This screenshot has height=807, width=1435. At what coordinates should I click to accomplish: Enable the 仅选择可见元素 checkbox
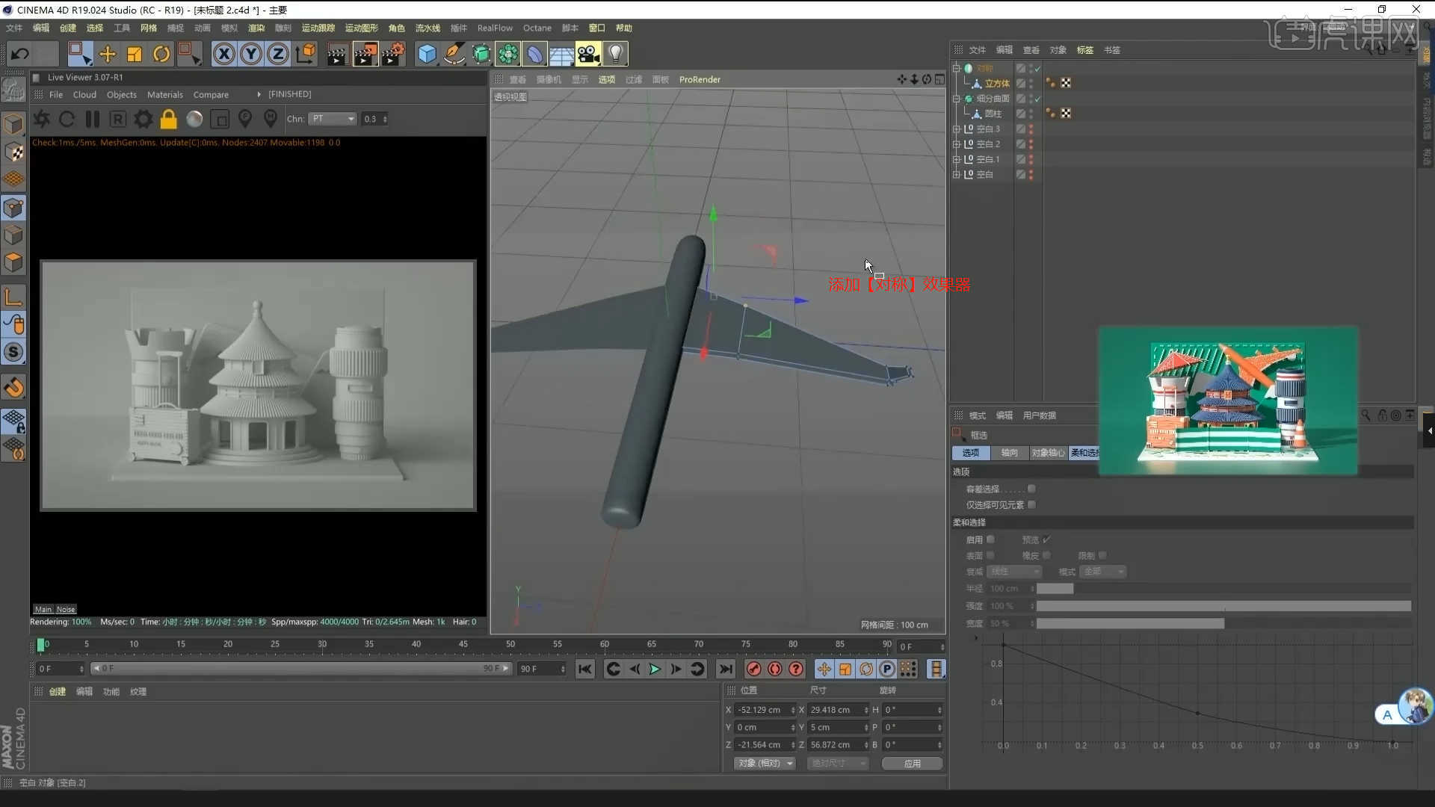click(1031, 504)
